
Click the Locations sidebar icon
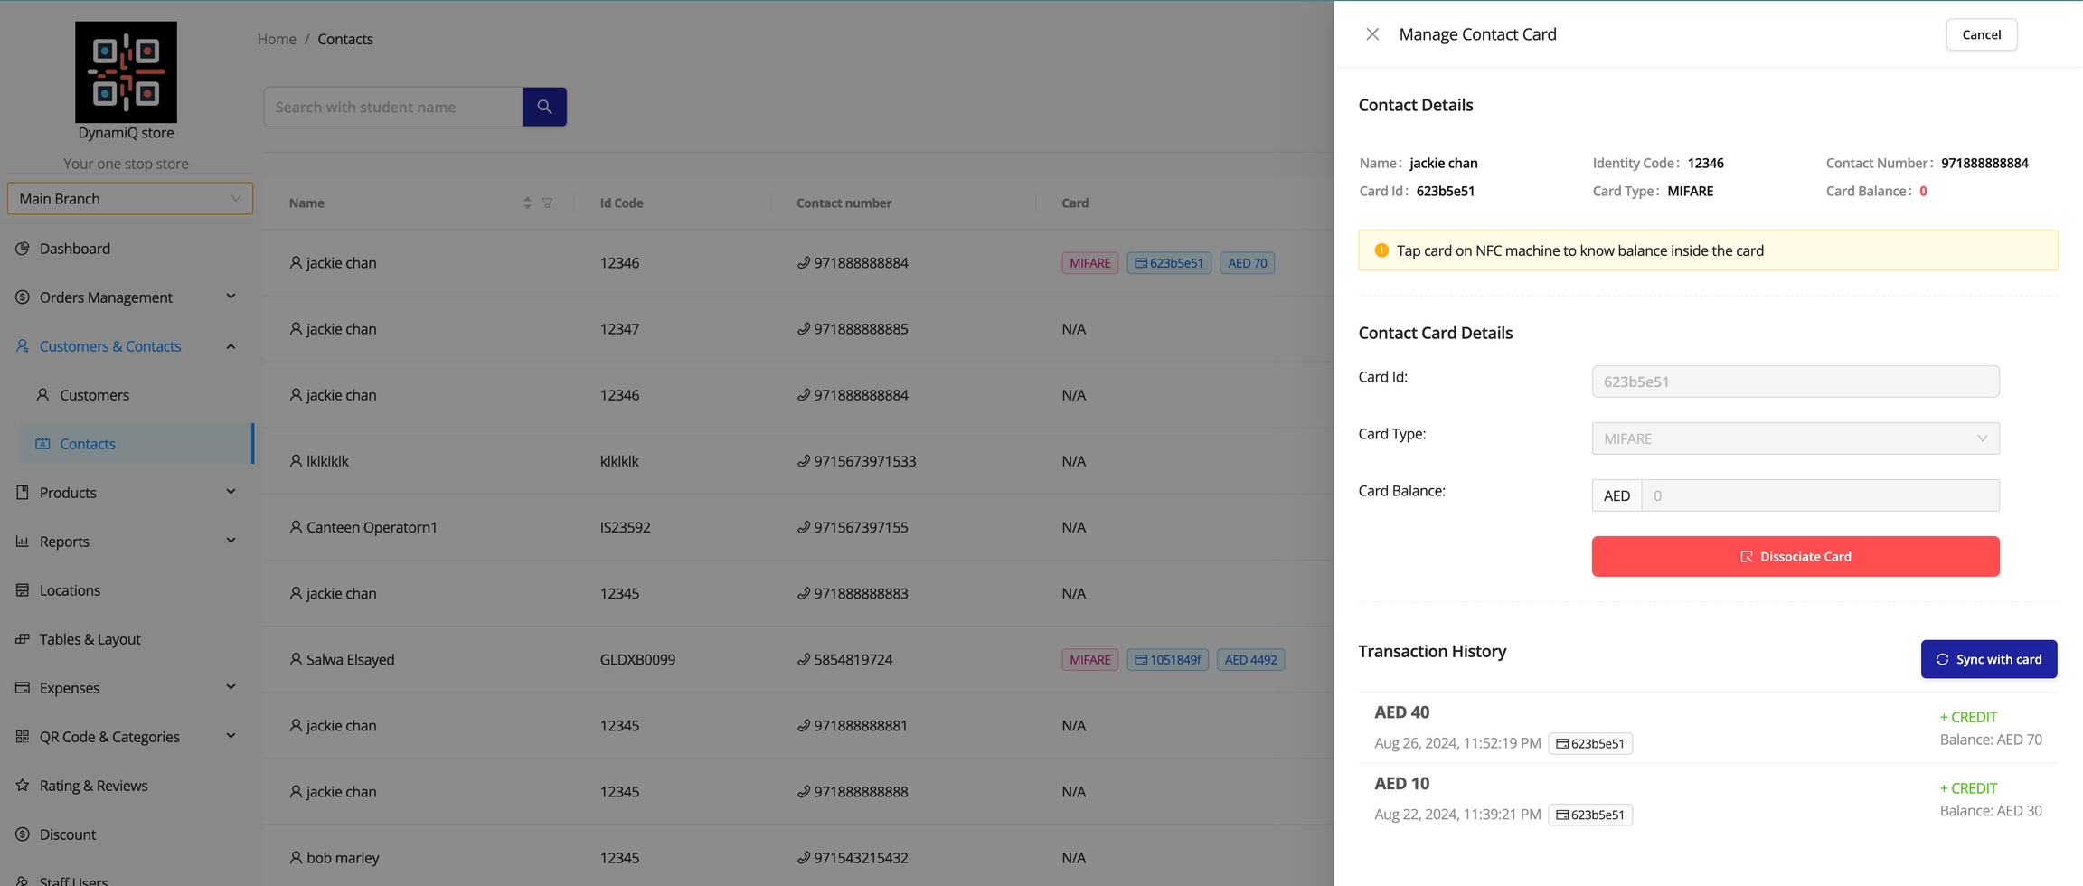coord(23,590)
